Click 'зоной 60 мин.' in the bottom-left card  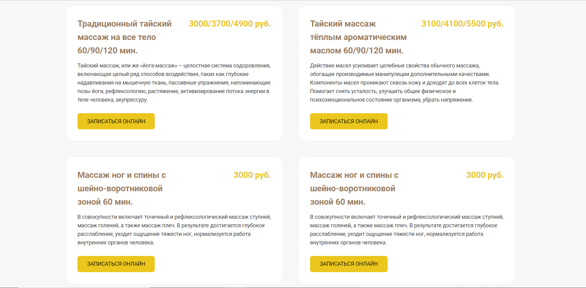click(105, 202)
